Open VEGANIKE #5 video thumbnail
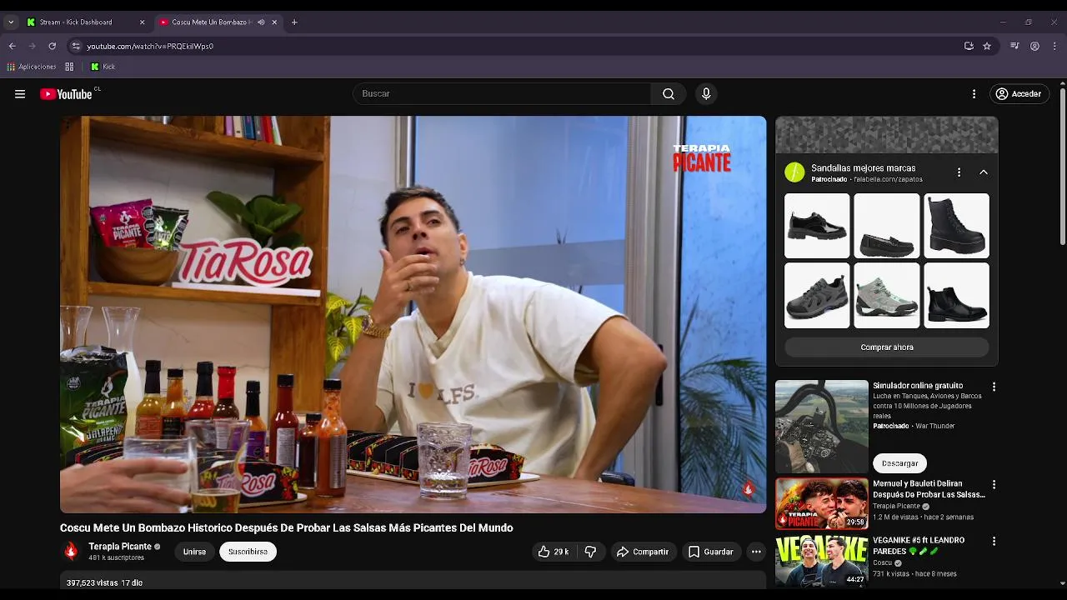Image resolution: width=1067 pixels, height=600 pixels. (x=822, y=561)
